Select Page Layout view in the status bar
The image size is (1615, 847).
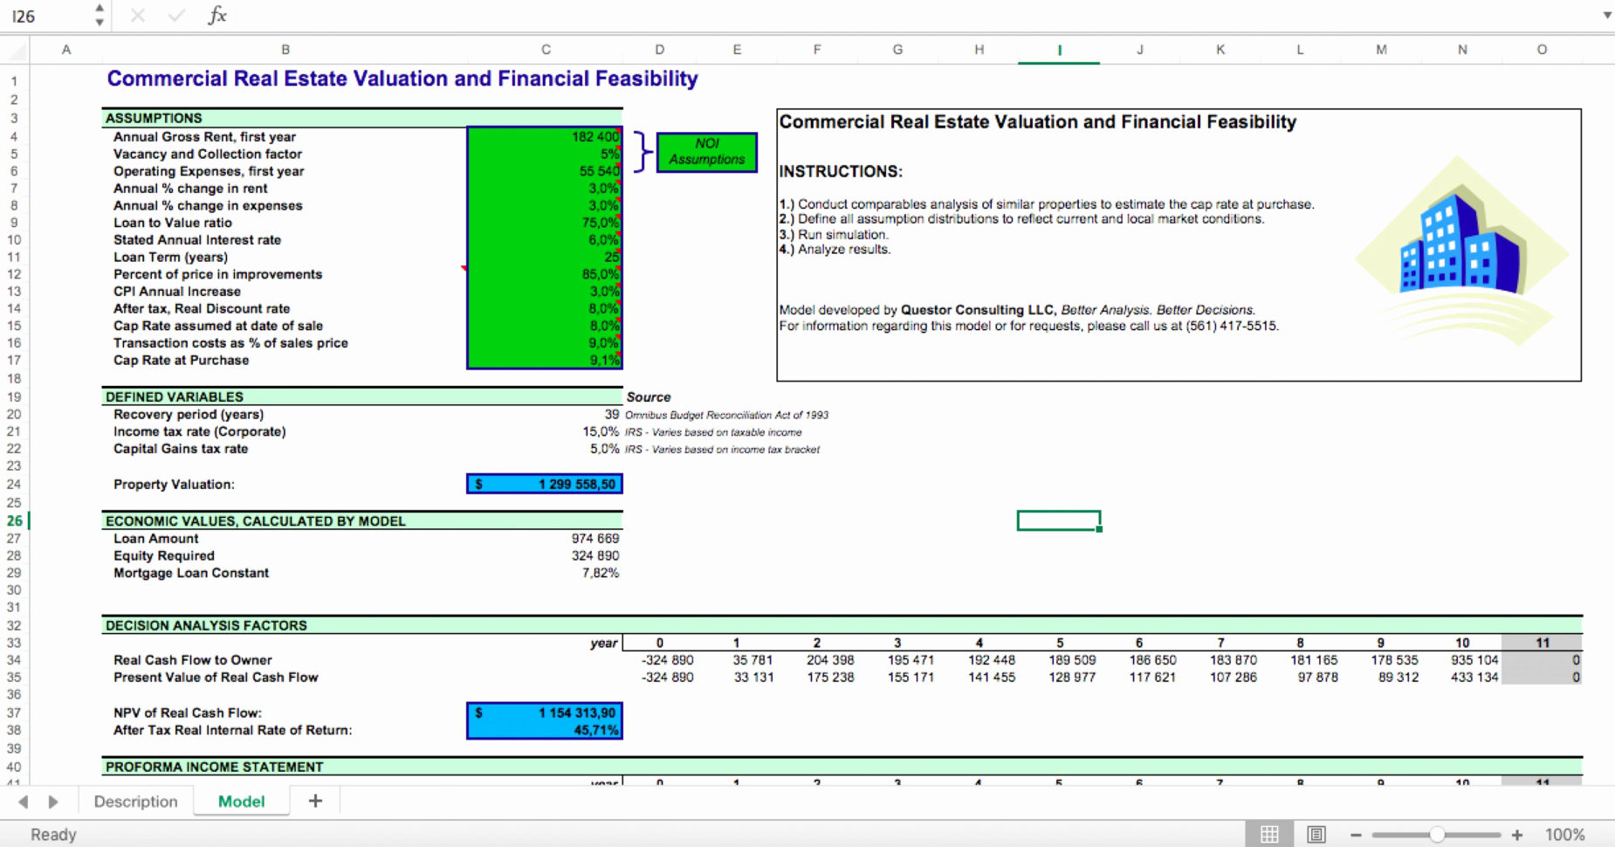(1315, 834)
